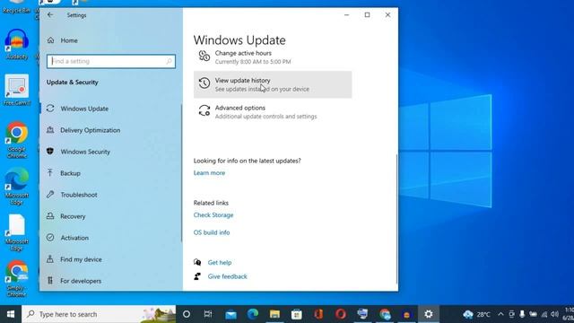Select the Simply Chrome desktop shortcut

[x=17, y=279]
